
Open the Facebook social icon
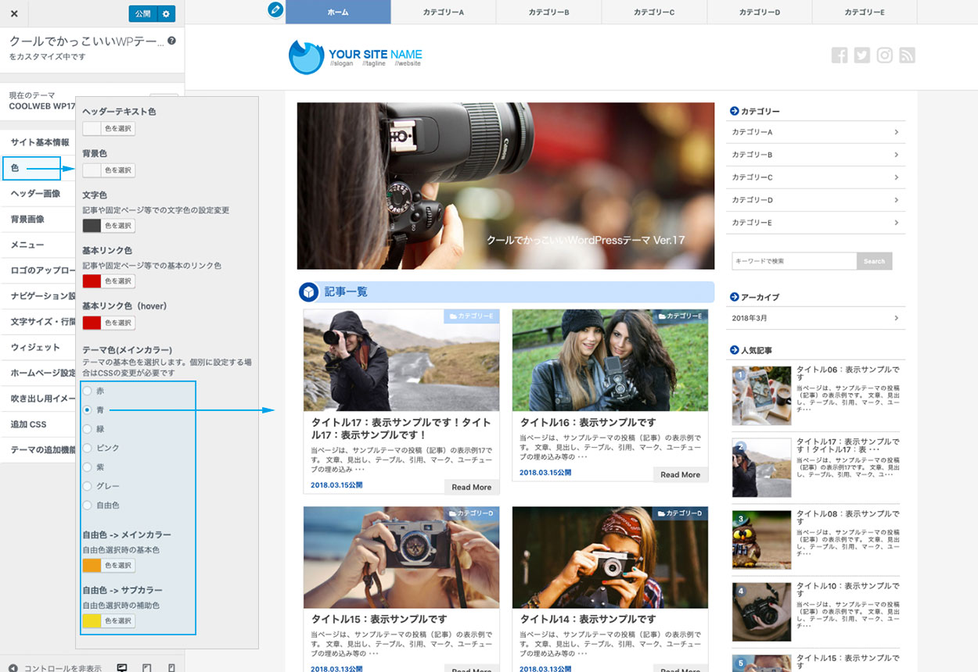(840, 55)
